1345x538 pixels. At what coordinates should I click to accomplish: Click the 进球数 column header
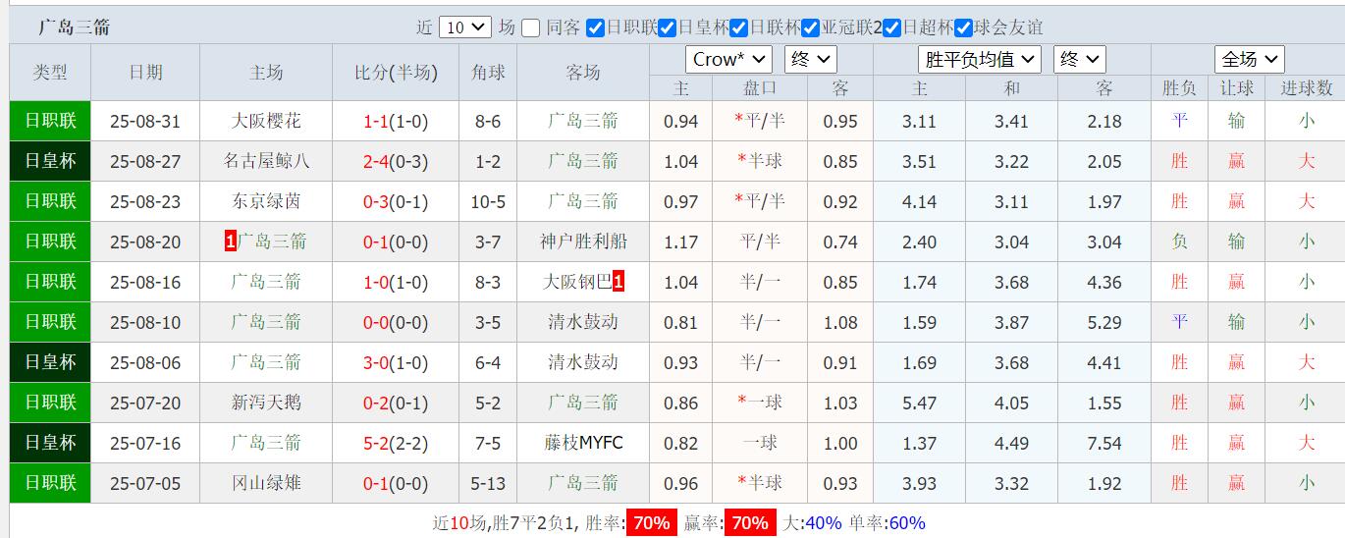(1306, 88)
